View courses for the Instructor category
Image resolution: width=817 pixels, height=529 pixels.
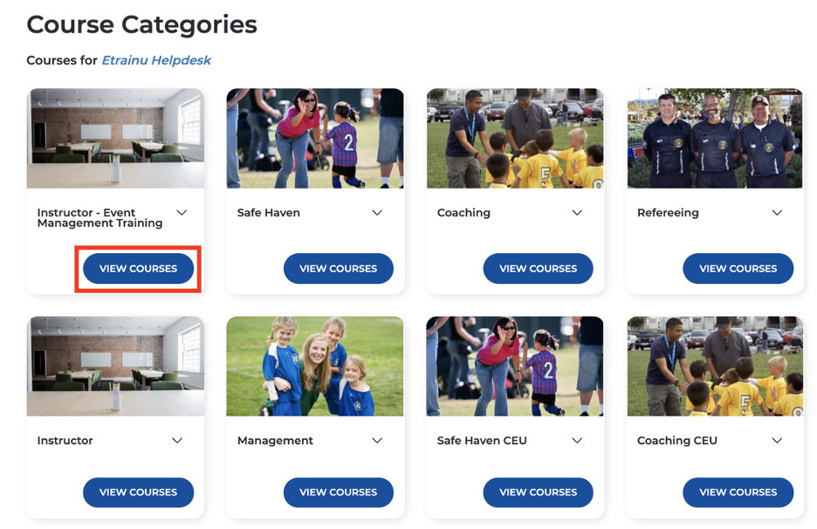pyautogui.click(x=138, y=492)
